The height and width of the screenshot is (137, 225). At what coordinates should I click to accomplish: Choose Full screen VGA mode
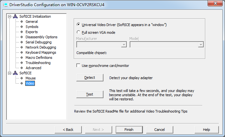pos(78,32)
